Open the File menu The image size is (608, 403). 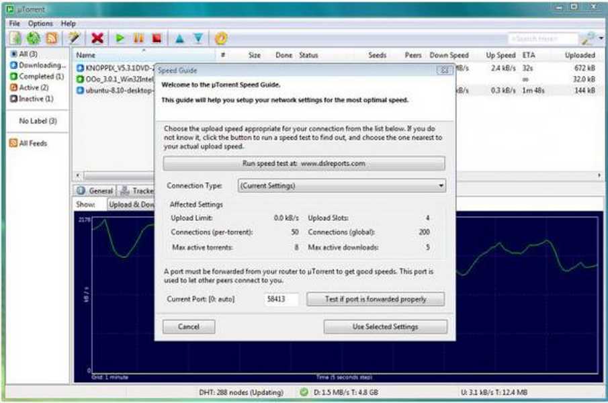click(14, 24)
